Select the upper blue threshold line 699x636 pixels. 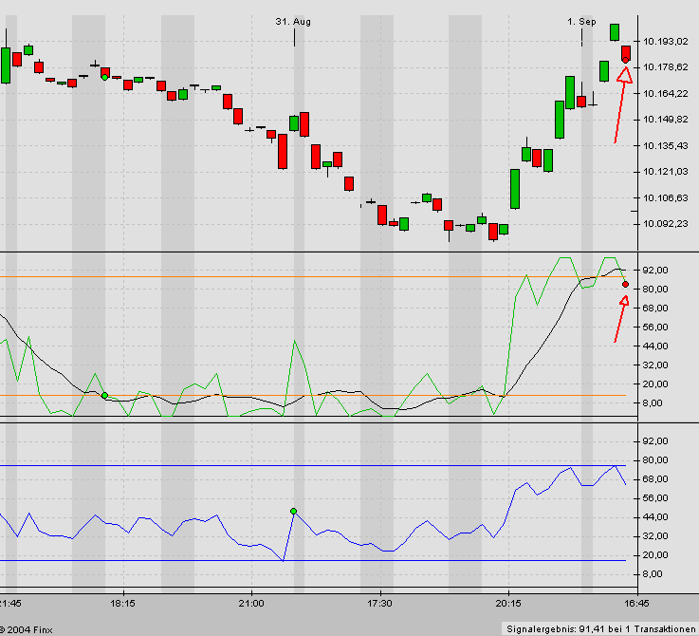[x=285, y=465]
